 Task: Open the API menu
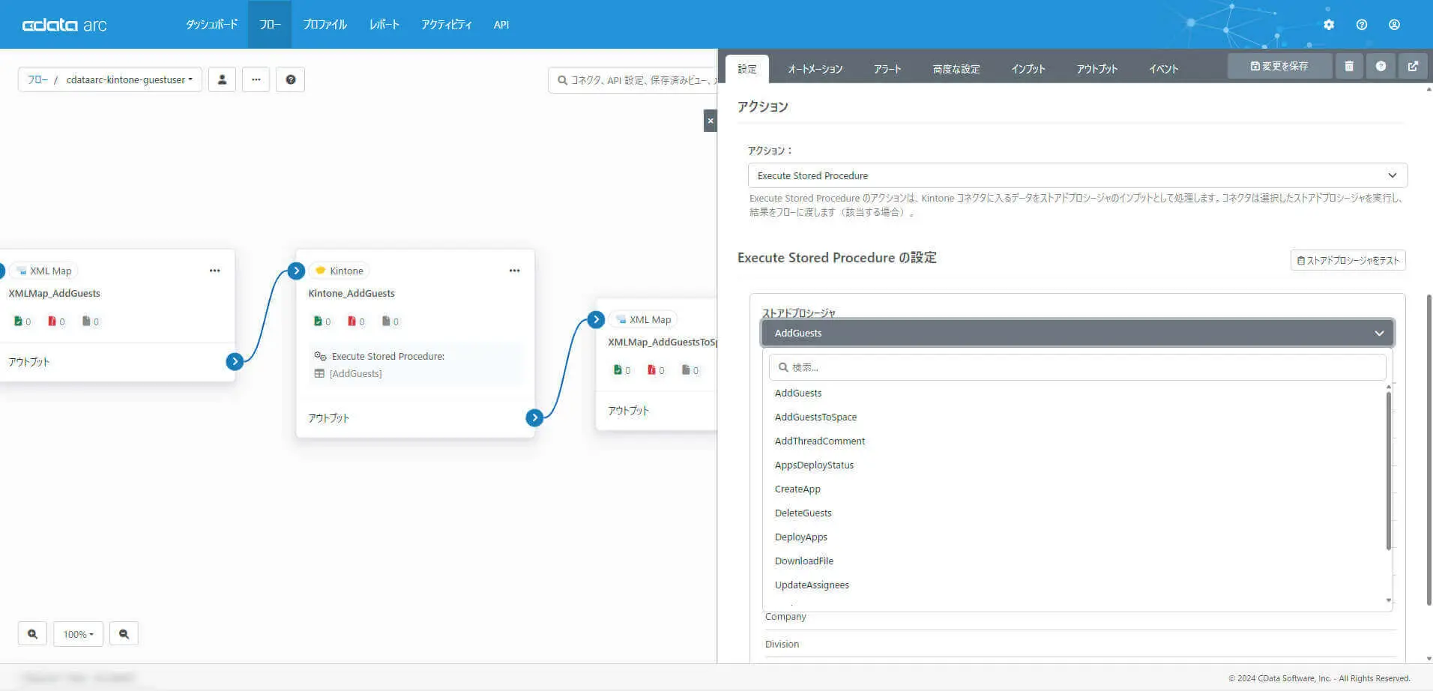pyautogui.click(x=501, y=25)
